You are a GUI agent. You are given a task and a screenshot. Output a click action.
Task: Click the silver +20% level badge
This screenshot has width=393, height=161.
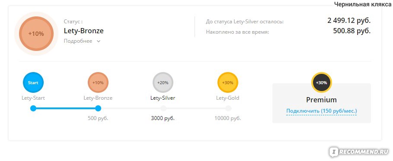click(163, 82)
